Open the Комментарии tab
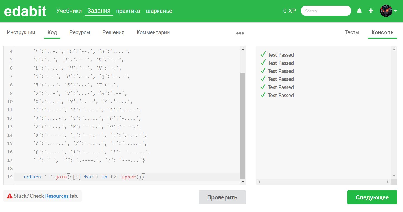Image resolution: width=403 pixels, height=212 pixels. point(153,32)
